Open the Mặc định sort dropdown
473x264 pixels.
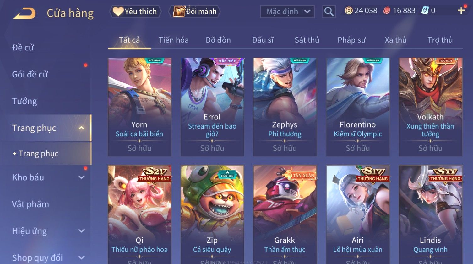pyautogui.click(x=287, y=12)
